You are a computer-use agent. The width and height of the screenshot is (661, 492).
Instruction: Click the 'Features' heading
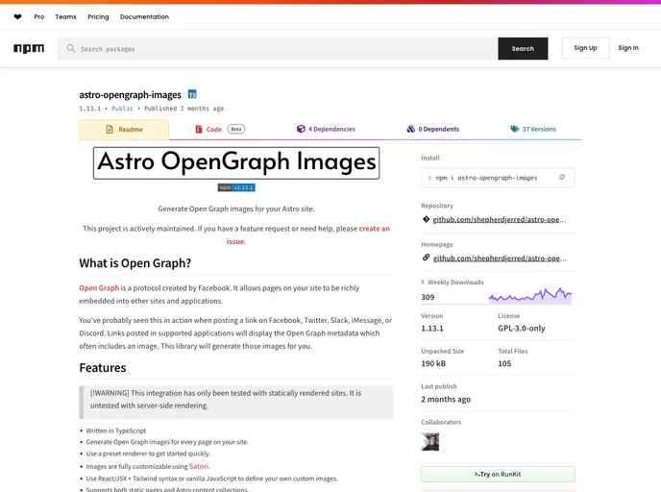pos(103,368)
